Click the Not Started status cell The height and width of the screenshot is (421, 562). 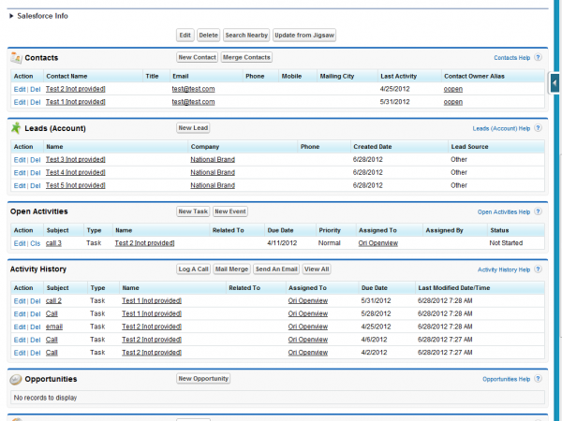click(x=506, y=243)
